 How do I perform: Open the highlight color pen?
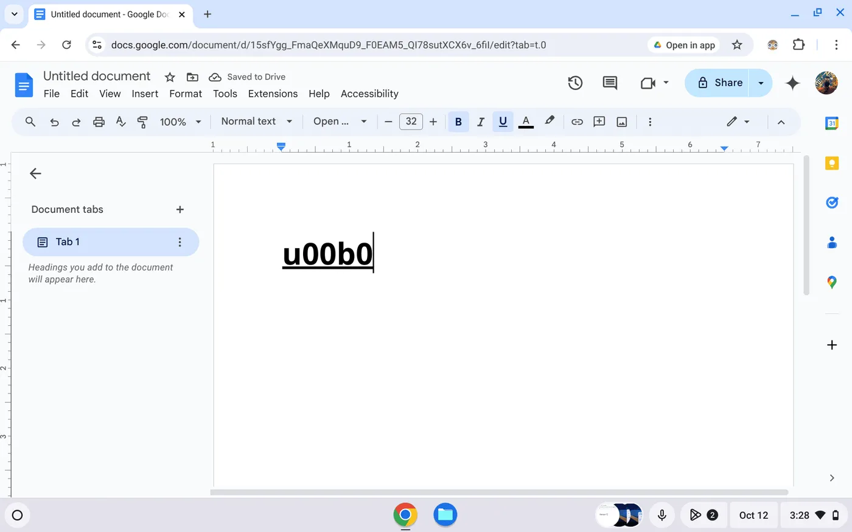[550, 121]
